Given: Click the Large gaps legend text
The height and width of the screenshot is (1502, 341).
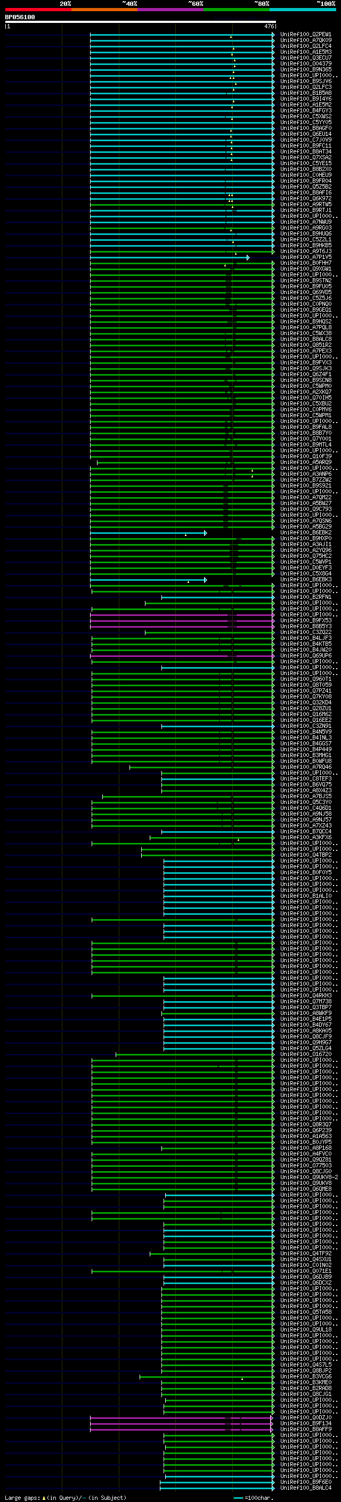Looking at the screenshot, I should [x=23, y=1497].
